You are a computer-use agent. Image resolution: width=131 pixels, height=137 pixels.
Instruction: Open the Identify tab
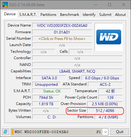click(x=89, y=15)
